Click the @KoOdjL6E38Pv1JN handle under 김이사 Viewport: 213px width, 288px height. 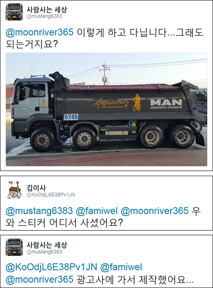51,195
